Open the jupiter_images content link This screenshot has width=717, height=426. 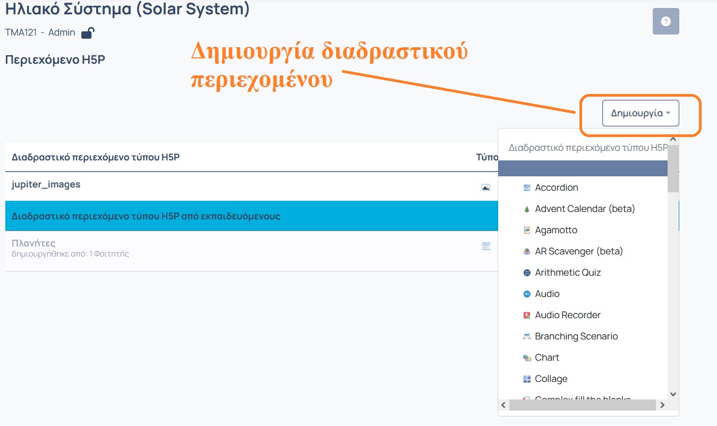point(46,184)
